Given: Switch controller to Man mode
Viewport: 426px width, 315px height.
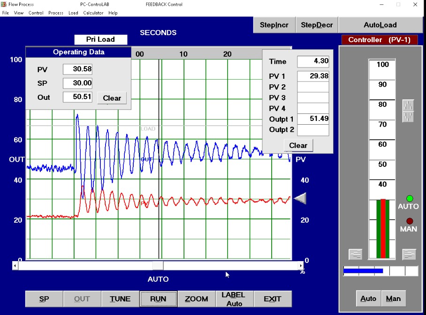Looking at the screenshot, I should pyautogui.click(x=393, y=299).
